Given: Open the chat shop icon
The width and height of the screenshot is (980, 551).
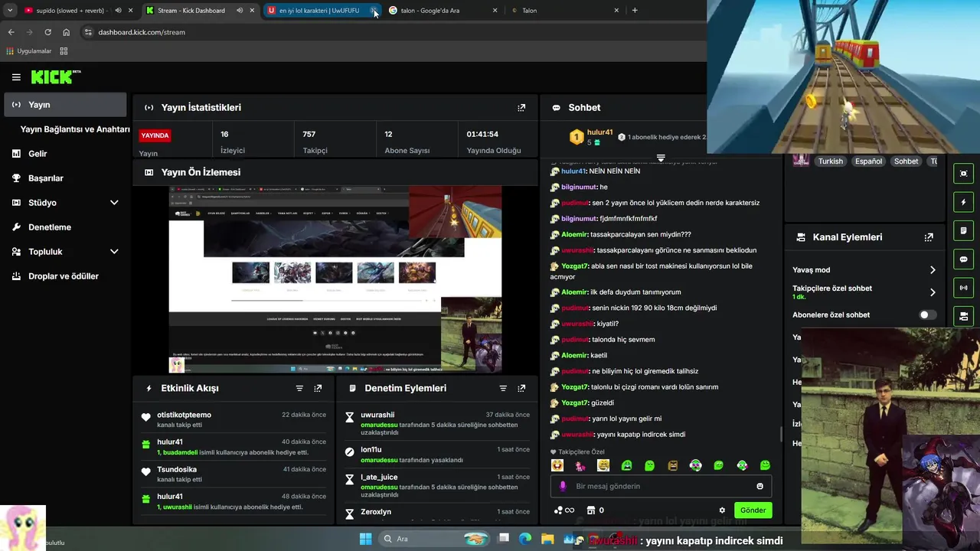Looking at the screenshot, I should tap(591, 510).
